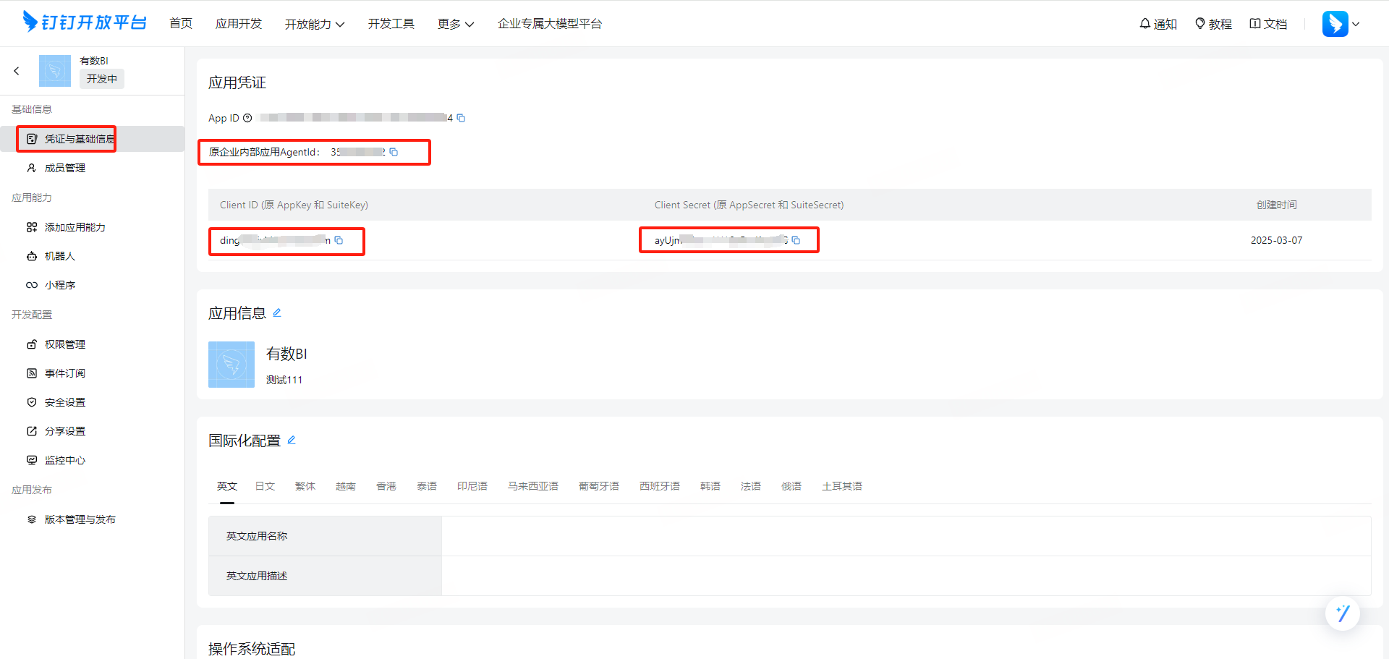Screen dimensions: 1389x659
Task: Open the floating assistant icon
Action: coord(1342,613)
